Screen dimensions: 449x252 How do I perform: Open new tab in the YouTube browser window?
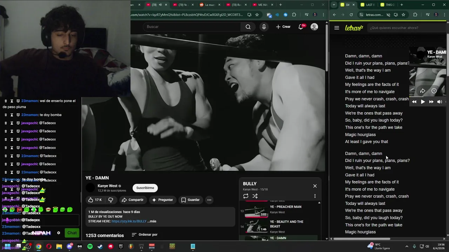click(280, 5)
